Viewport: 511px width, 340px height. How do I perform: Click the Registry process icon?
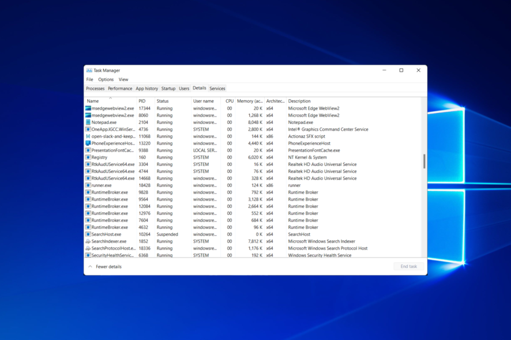tap(88, 157)
